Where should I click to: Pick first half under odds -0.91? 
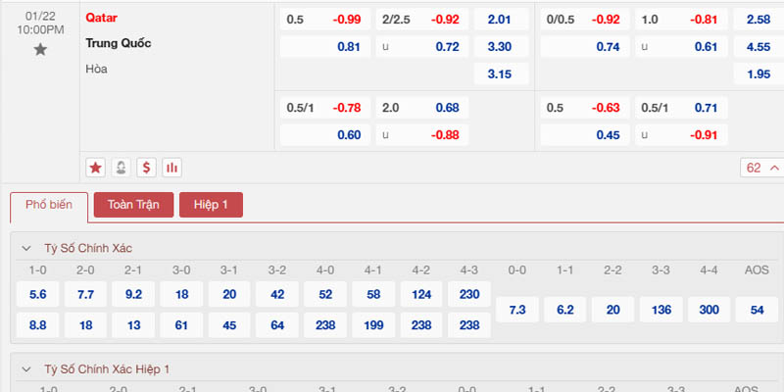pyautogui.click(x=681, y=135)
